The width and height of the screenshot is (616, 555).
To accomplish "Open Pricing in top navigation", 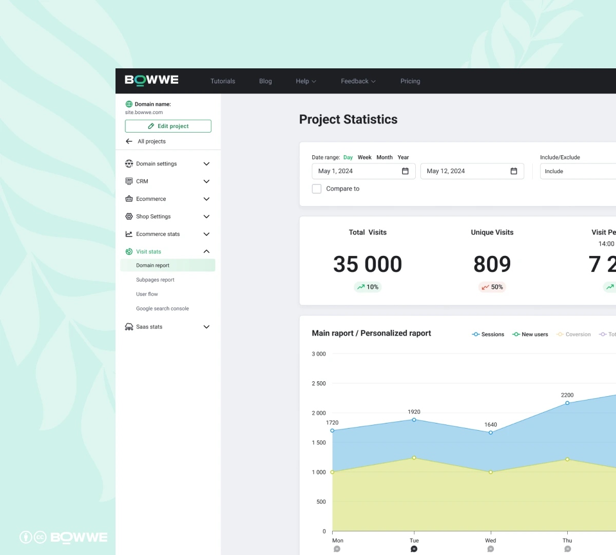I will click(410, 81).
